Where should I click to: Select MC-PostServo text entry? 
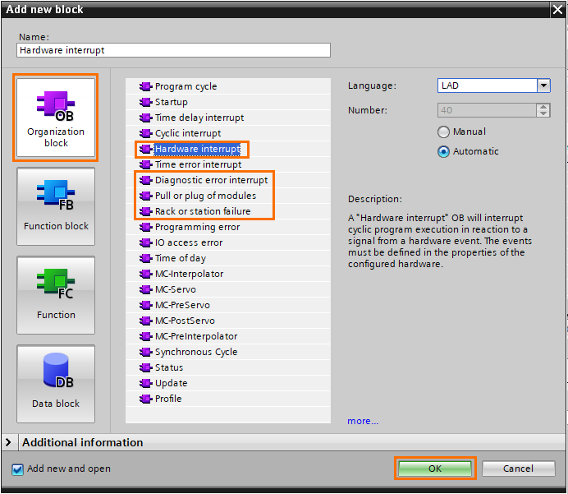pos(185,321)
